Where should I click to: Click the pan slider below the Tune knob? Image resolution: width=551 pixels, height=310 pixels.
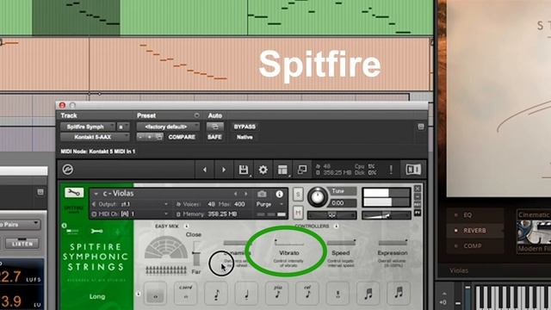point(331,214)
